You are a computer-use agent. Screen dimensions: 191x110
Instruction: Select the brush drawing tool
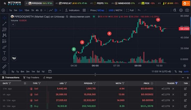(4, 47)
